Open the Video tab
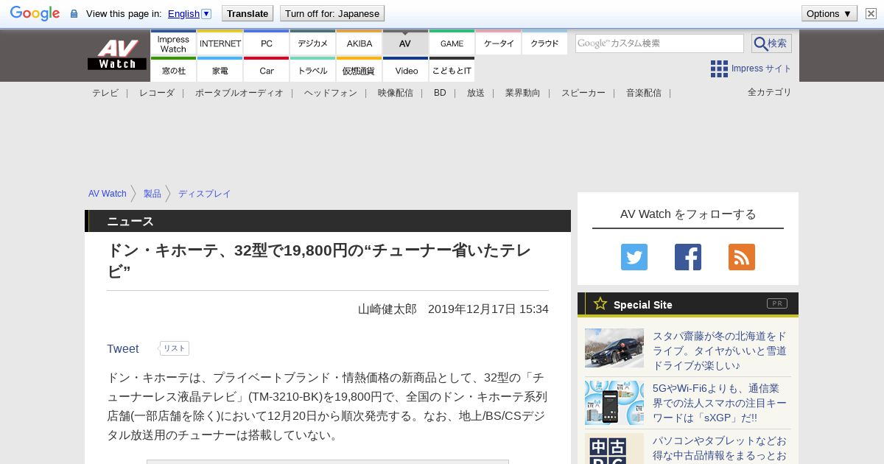This screenshot has width=884, height=464. tap(406, 70)
